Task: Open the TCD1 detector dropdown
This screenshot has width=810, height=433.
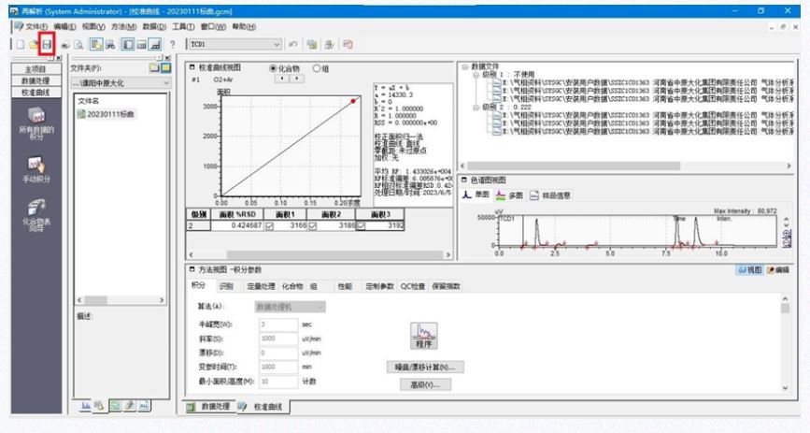Action: coord(277,44)
